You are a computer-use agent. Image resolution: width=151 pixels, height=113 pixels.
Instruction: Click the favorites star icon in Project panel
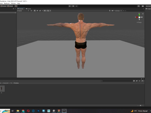[139, 81]
